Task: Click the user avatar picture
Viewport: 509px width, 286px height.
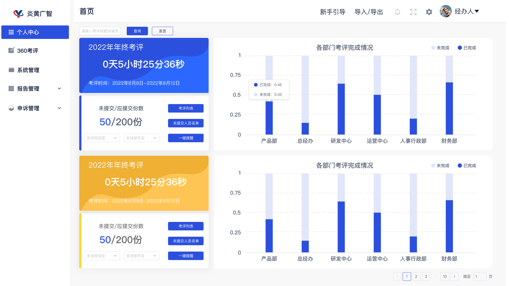Action: (445, 11)
